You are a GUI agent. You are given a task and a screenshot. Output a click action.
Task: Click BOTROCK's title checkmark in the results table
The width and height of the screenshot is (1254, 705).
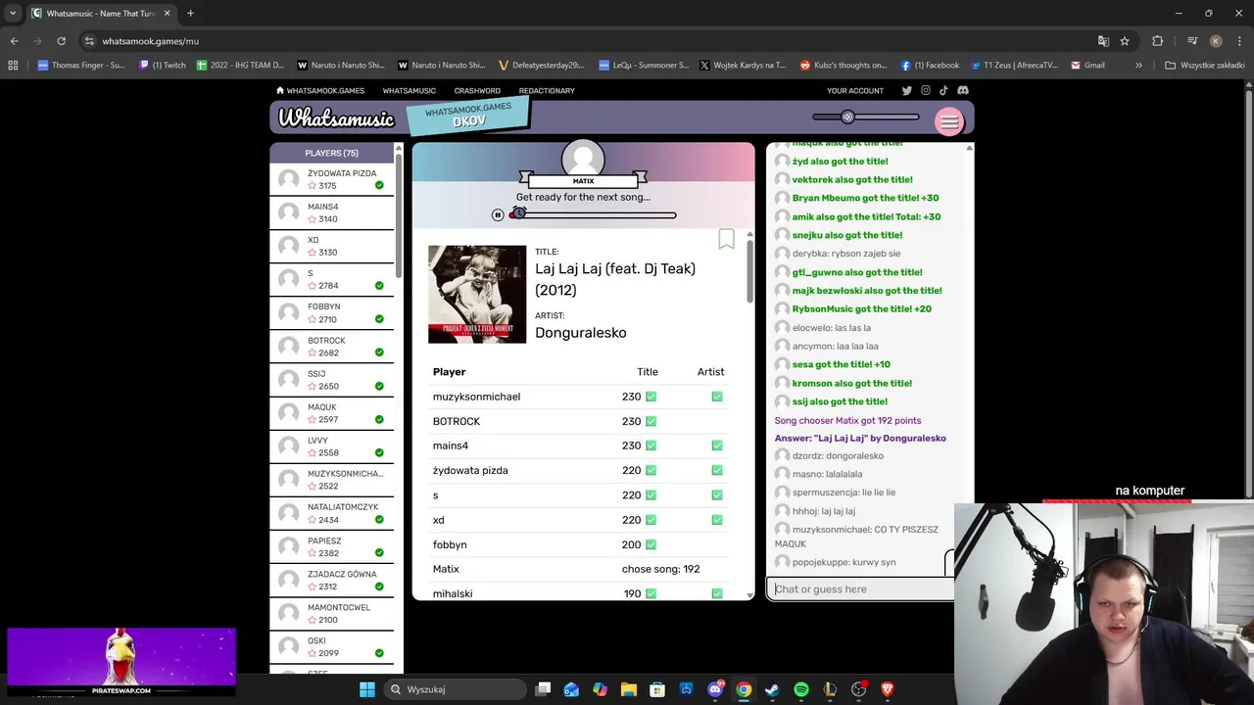coord(651,421)
